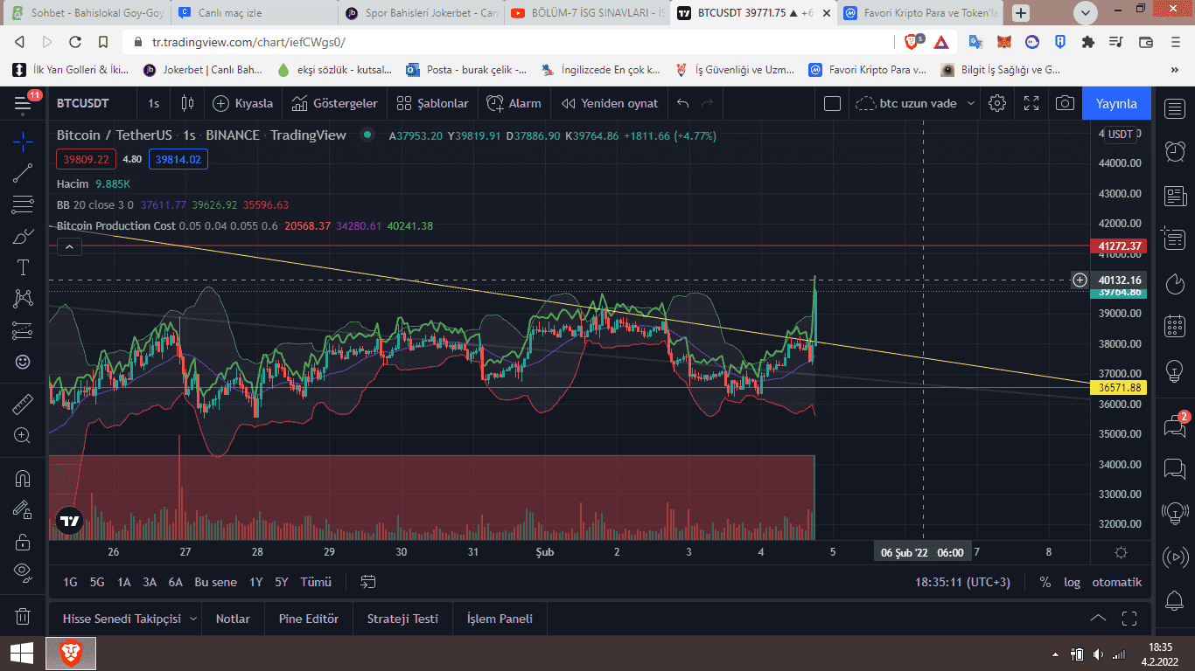This screenshot has width=1195, height=671.
Task: Open the hotlists panel icon
Action: coord(1174,283)
